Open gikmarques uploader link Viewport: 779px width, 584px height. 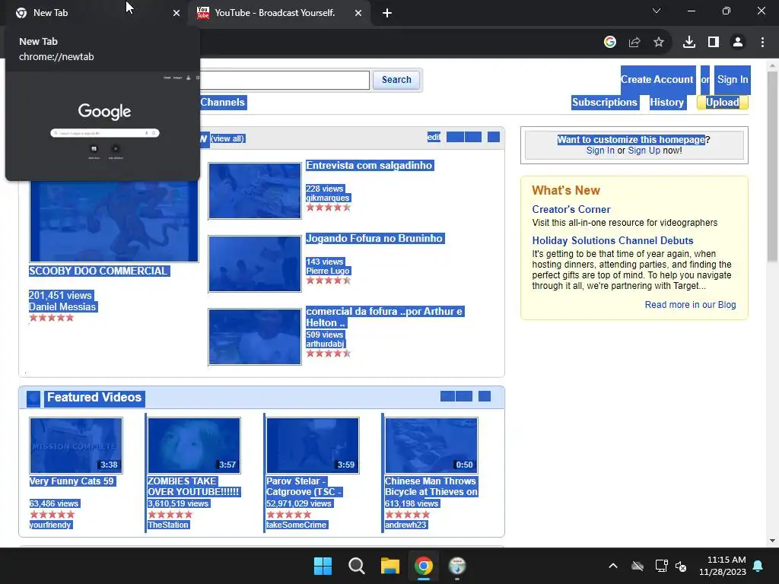327,198
